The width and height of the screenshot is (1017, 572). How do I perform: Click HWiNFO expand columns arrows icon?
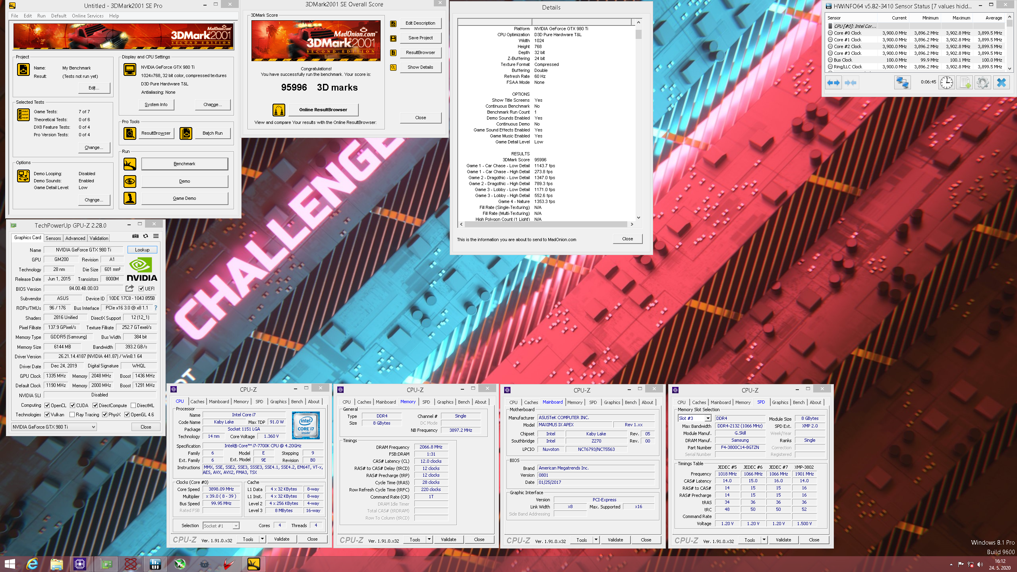point(833,83)
